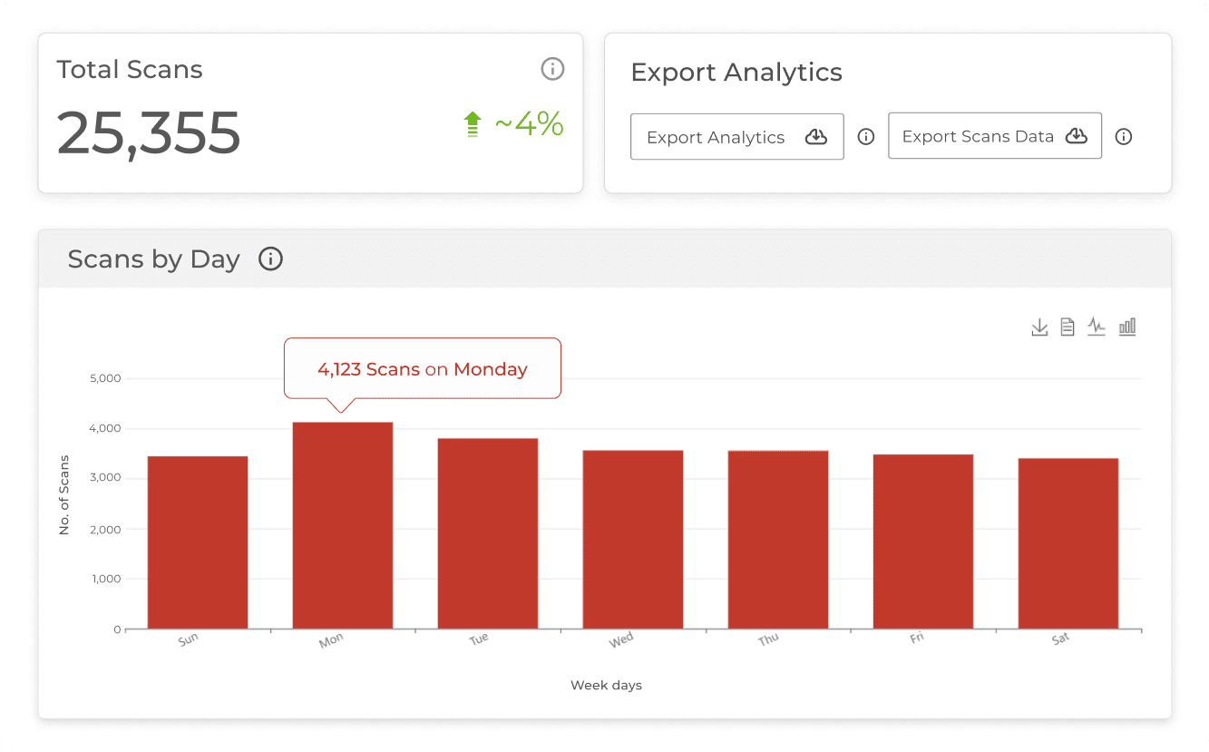Viewport: 1209px width, 752px height.
Task: Click info icon beside Export Analytics button
Action: (x=866, y=137)
